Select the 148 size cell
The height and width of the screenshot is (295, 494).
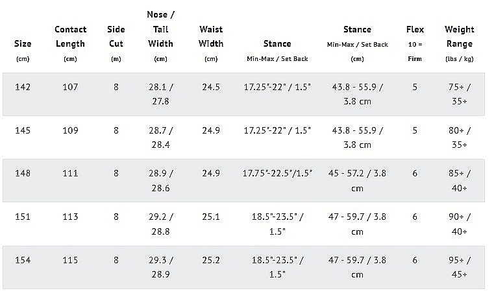[23, 173]
